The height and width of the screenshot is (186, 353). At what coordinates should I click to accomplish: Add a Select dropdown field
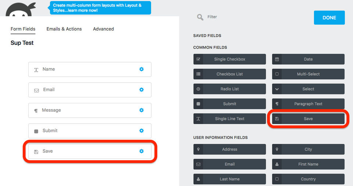point(308,89)
